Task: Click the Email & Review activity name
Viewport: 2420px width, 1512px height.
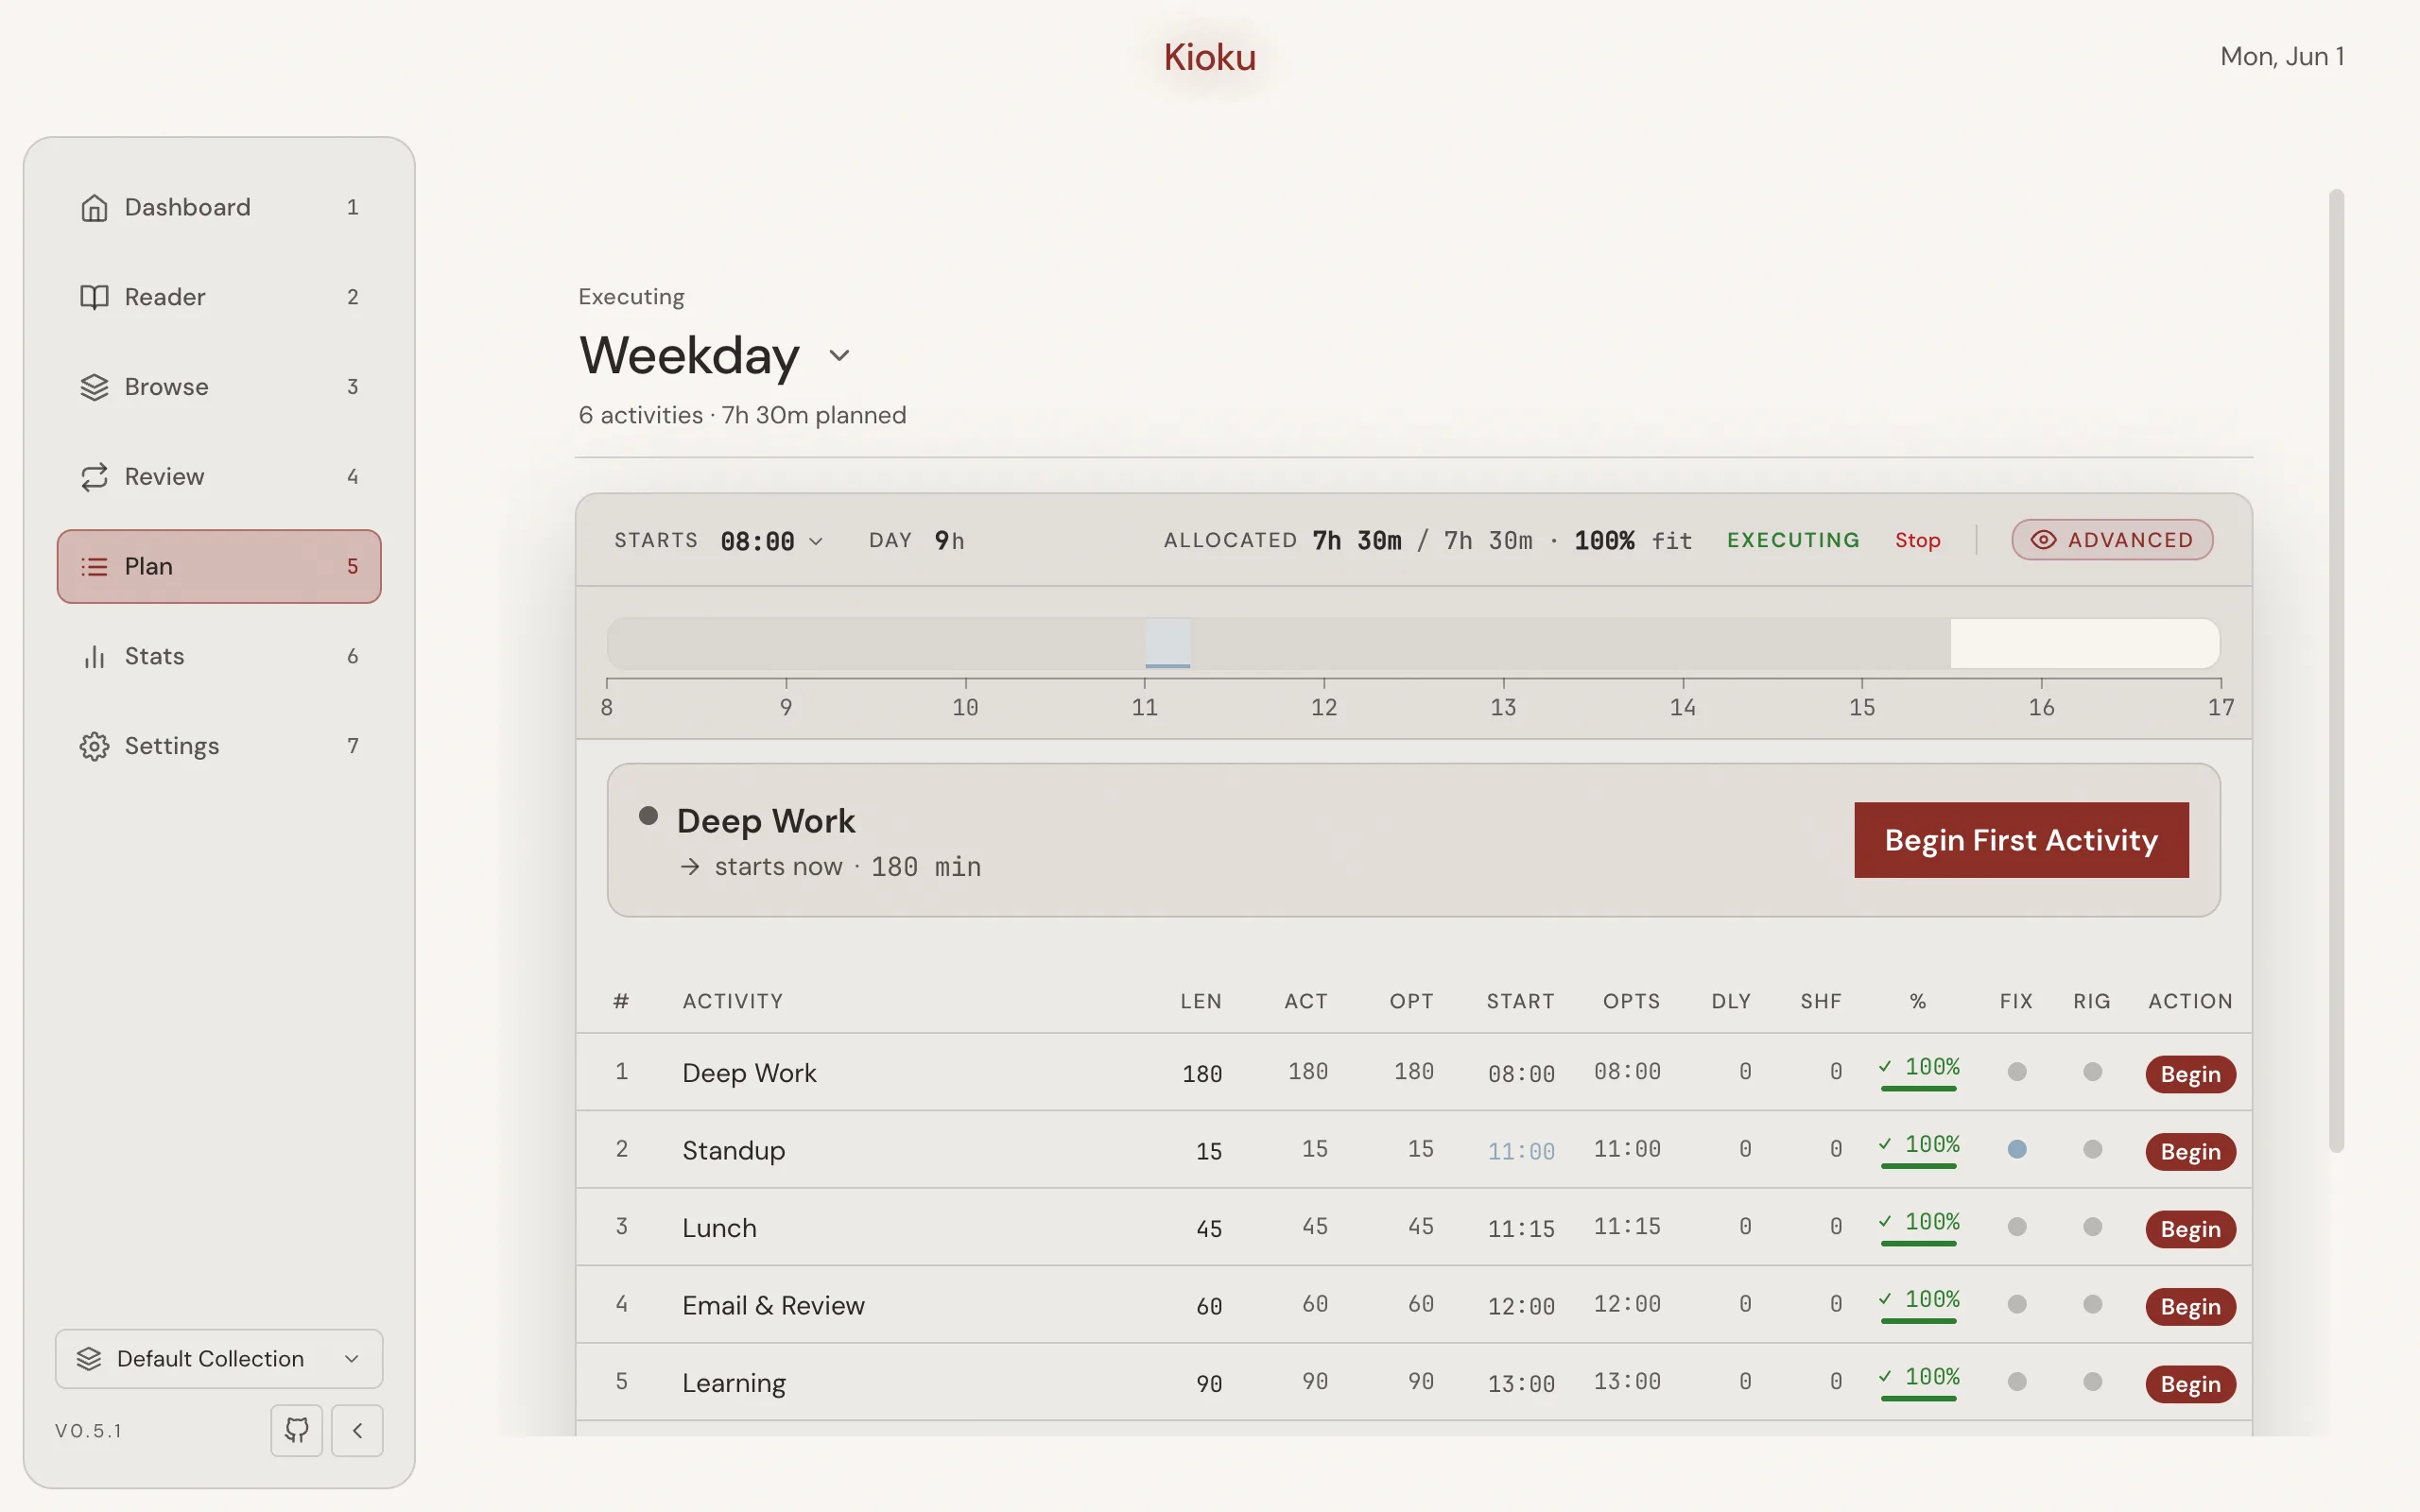Action: pyautogui.click(x=773, y=1305)
